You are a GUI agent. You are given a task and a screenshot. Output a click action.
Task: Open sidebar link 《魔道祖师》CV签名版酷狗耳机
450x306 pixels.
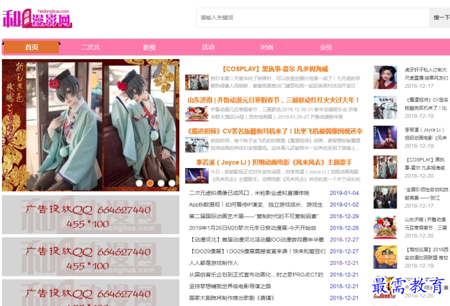click(x=426, y=104)
